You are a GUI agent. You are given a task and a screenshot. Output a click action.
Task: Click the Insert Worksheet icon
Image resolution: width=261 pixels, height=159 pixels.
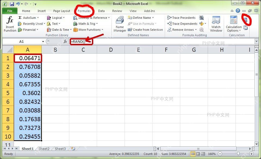coord(73,149)
